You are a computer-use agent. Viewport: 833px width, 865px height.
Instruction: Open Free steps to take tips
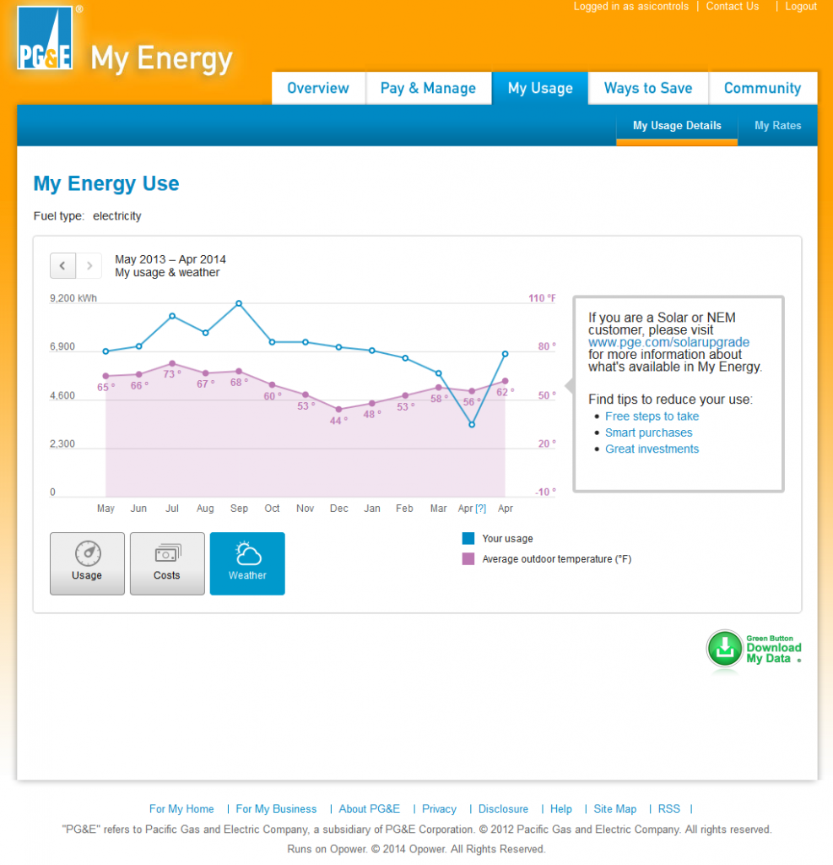(652, 416)
